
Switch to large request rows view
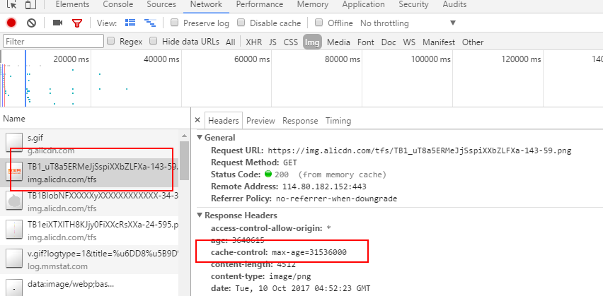click(x=129, y=23)
